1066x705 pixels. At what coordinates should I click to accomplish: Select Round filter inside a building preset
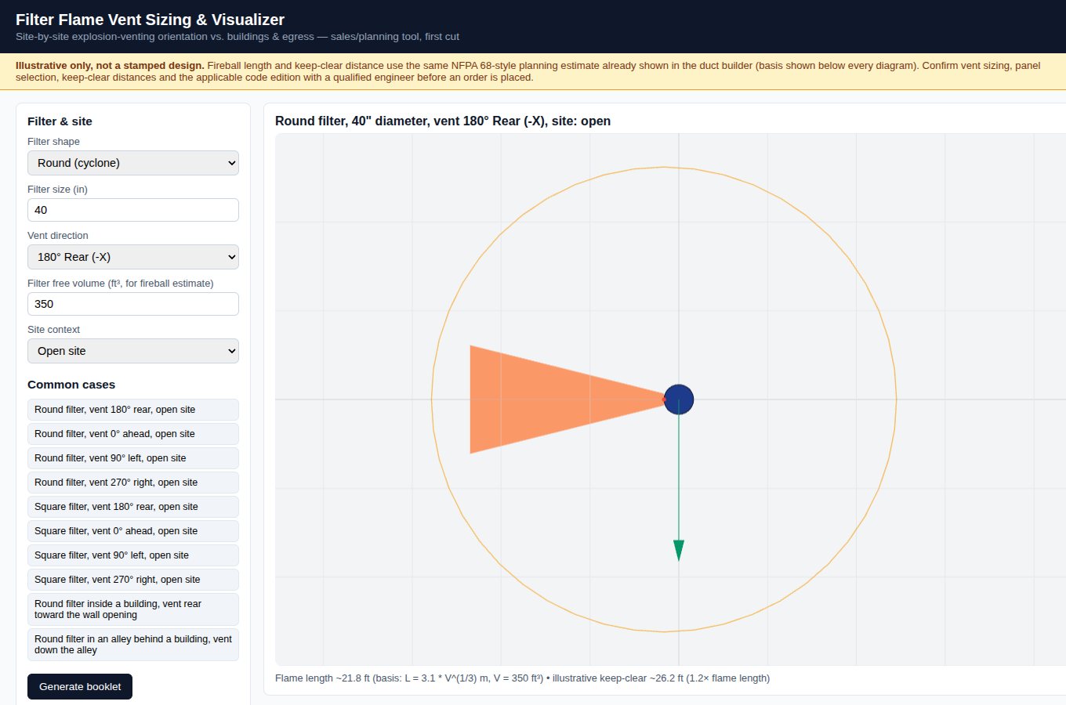133,609
